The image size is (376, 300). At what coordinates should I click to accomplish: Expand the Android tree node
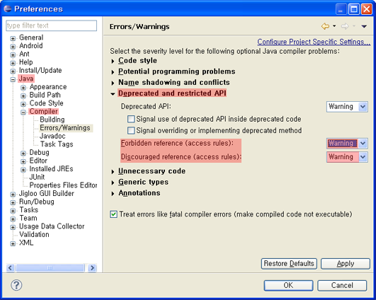13,46
